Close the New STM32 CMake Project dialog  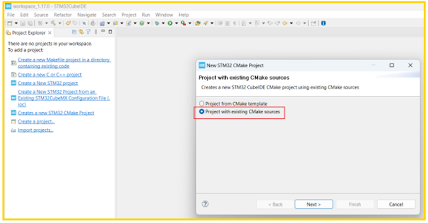coord(410,65)
